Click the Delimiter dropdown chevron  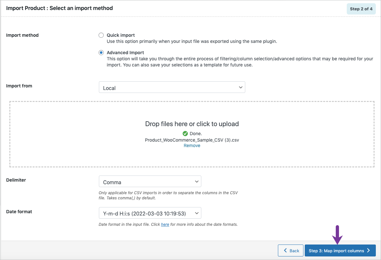pyautogui.click(x=197, y=181)
